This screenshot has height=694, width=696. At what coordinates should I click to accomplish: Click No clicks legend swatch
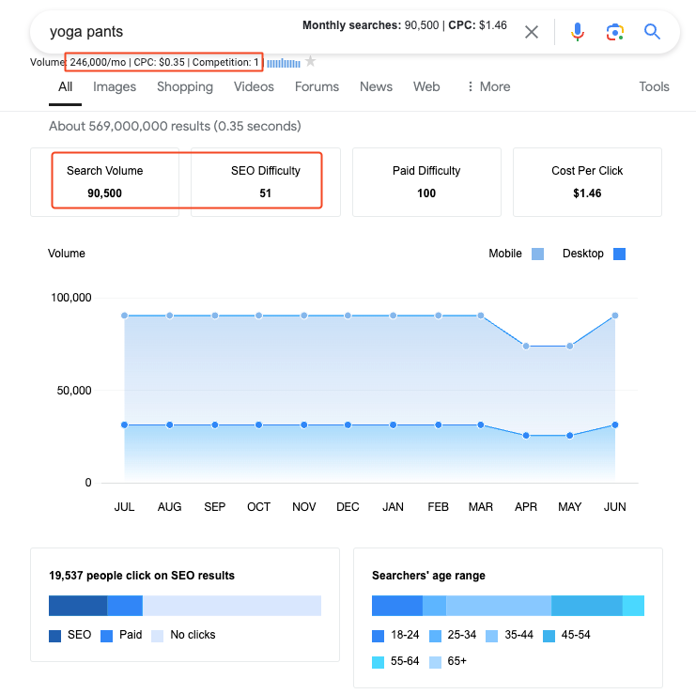[x=157, y=636]
